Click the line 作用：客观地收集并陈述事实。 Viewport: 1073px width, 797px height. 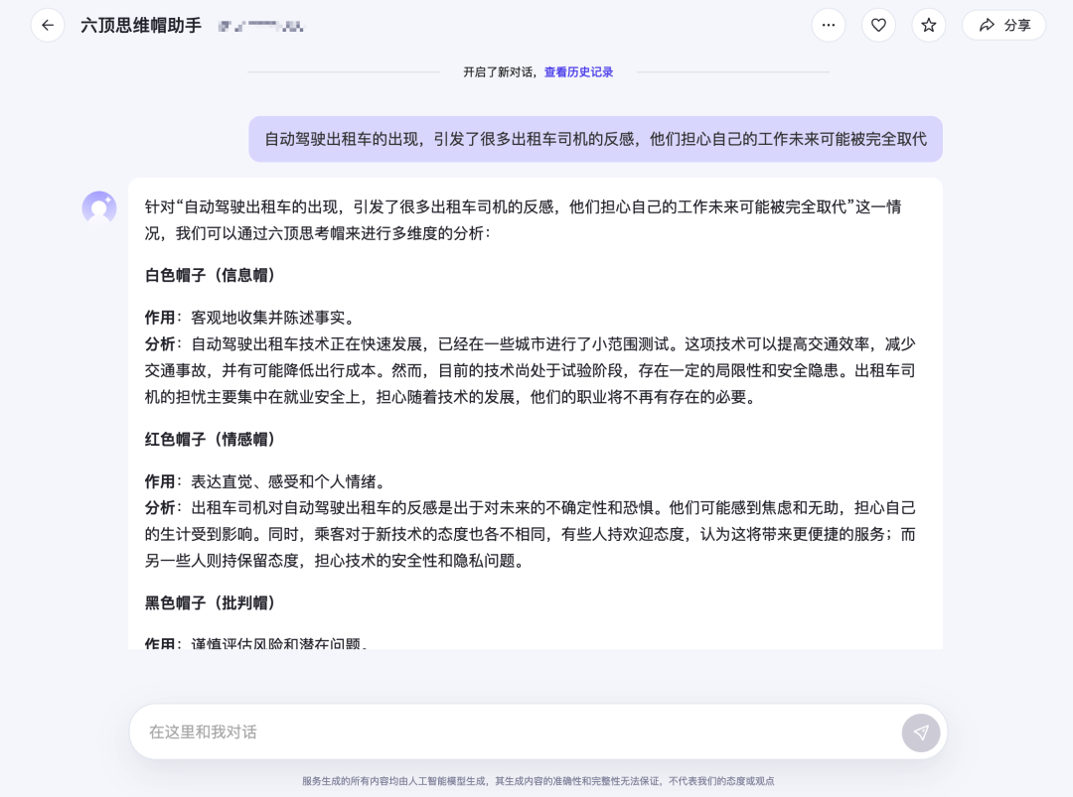[x=251, y=318]
